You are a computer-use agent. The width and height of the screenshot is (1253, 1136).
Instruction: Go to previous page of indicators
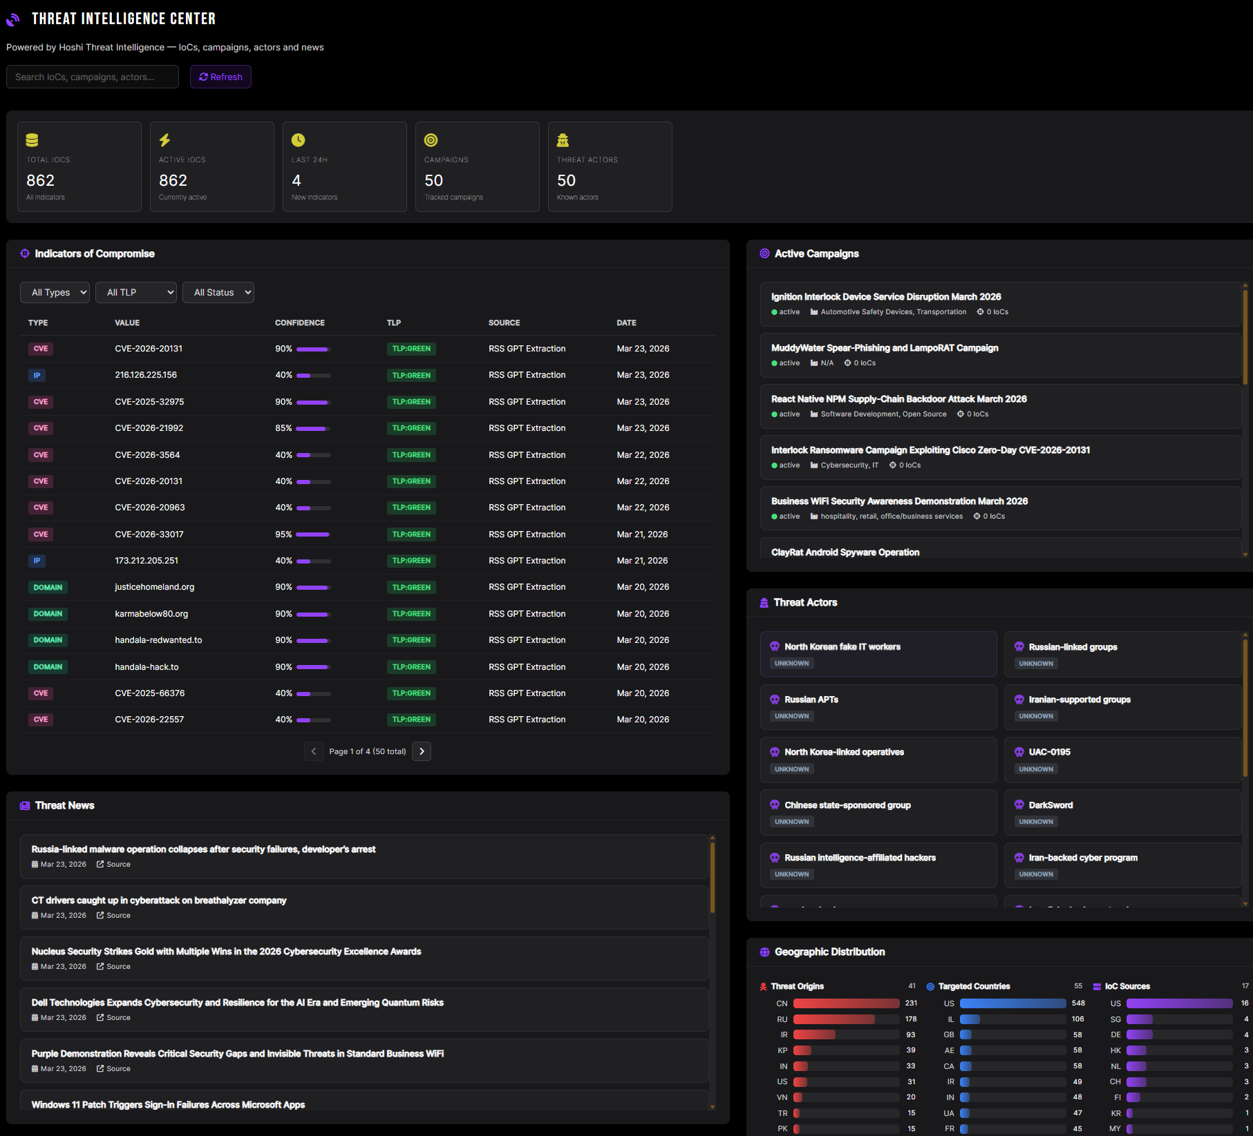[x=314, y=751]
